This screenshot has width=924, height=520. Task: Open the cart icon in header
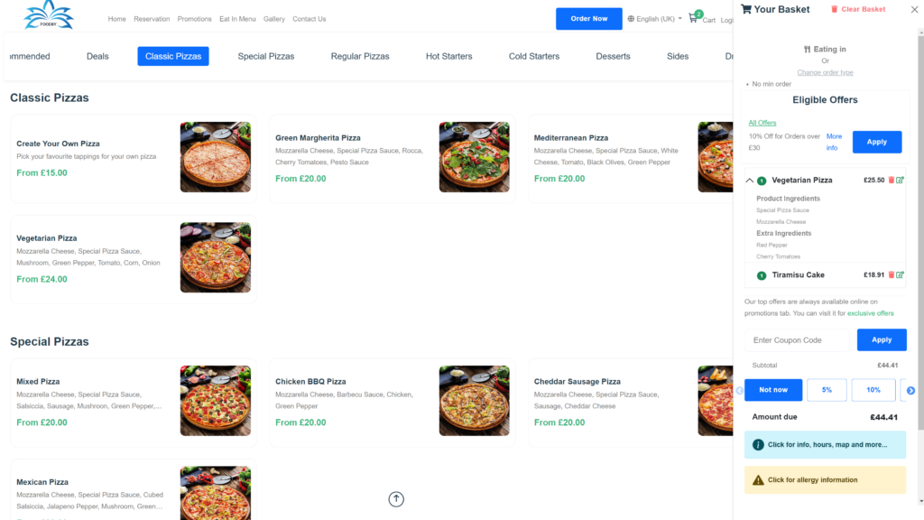coord(694,18)
